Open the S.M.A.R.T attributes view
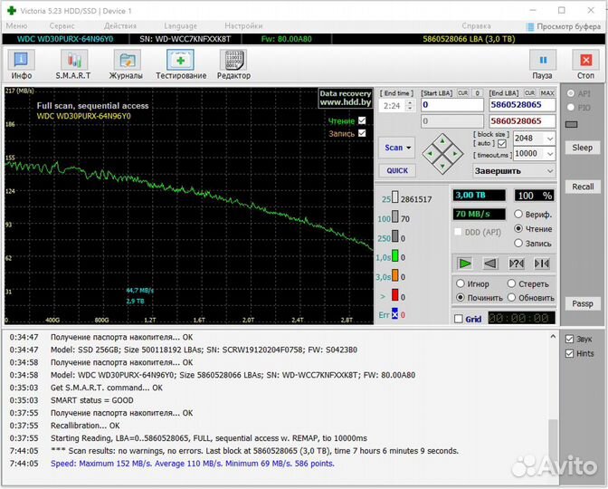 click(73, 63)
